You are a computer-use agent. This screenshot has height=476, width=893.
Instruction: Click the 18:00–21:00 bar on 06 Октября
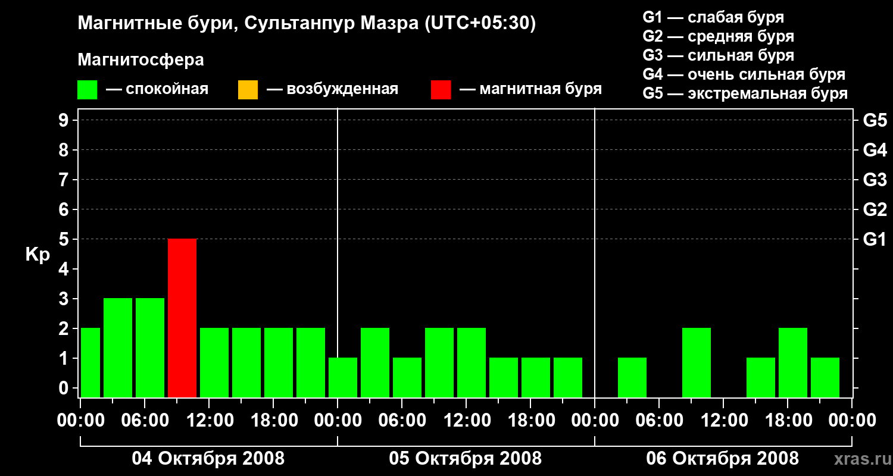pyautogui.click(x=793, y=362)
